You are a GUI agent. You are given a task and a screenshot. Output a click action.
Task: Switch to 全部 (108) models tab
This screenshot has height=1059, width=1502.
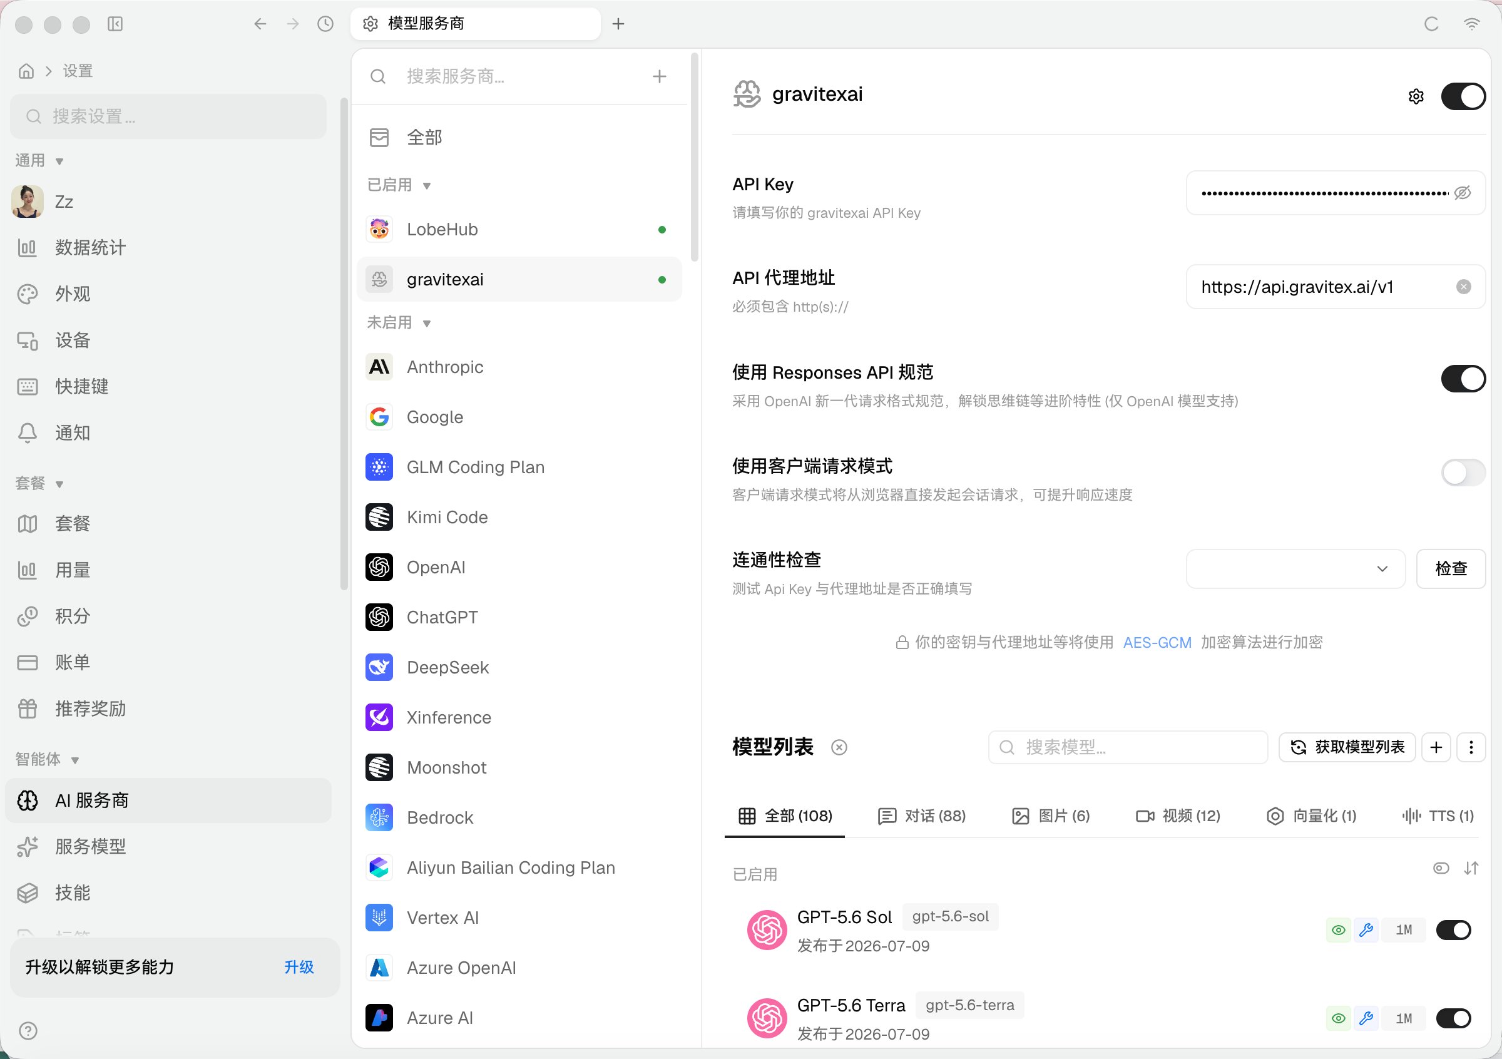coord(785,816)
